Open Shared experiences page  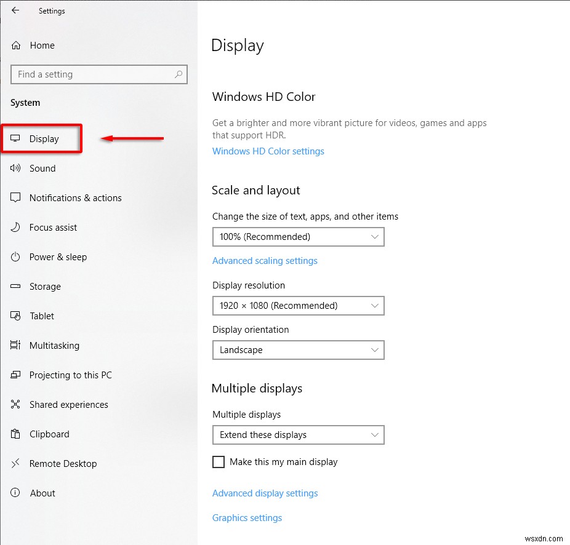[69, 404]
